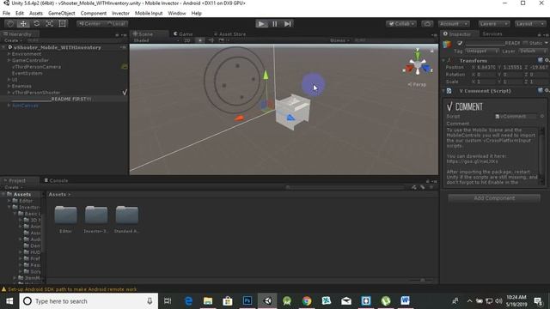Screen dimensions: 550x309
Task: Toggle the GameObject active checkbox in Inspector
Action: (x=460, y=43)
